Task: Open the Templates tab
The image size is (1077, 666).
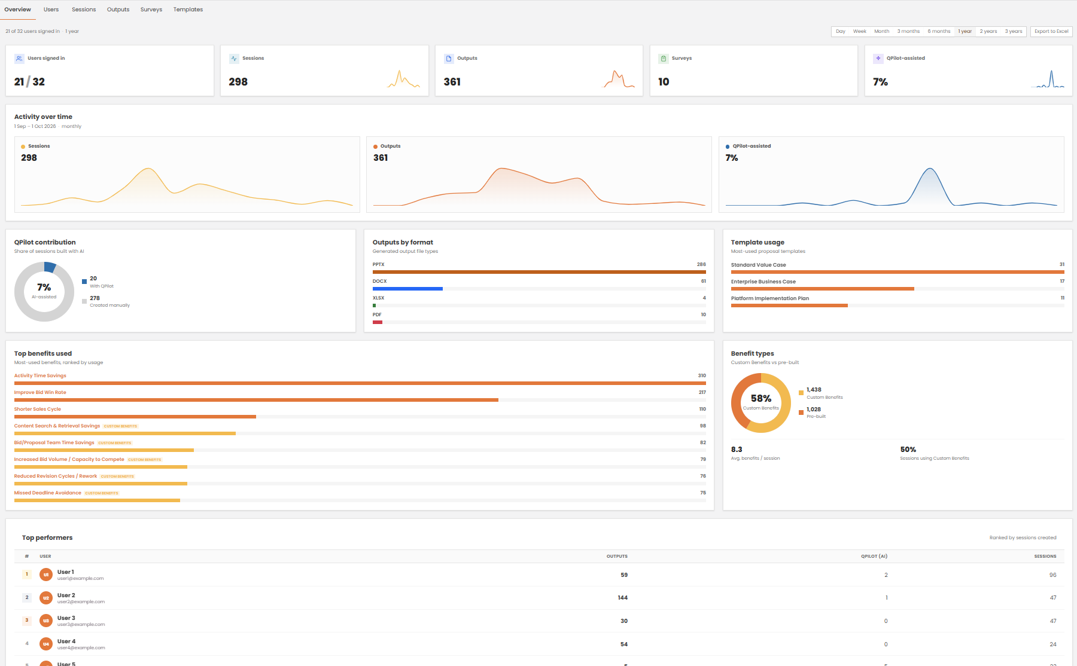Action: [x=188, y=10]
